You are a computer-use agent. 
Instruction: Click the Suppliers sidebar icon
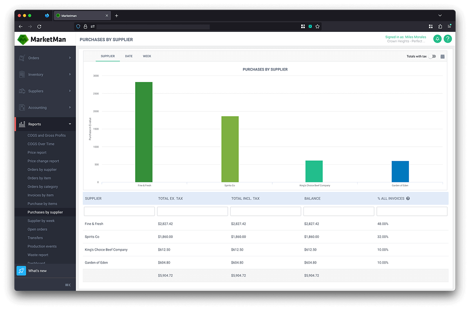tap(23, 91)
